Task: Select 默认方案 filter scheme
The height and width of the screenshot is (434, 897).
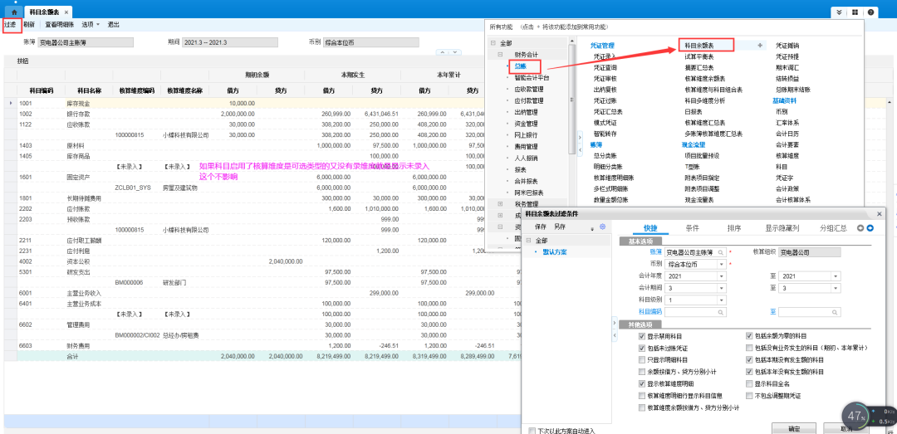Action: (554, 252)
